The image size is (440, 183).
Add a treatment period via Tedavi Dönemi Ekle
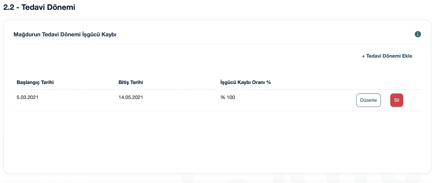click(387, 56)
